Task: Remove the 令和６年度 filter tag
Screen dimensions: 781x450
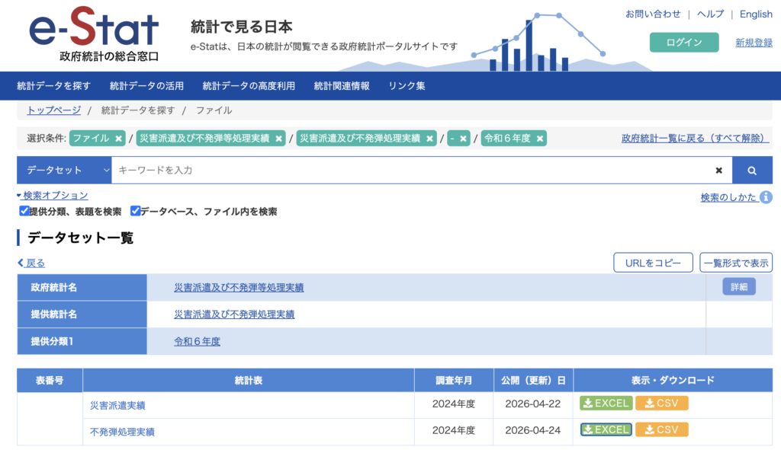Action: (x=540, y=139)
